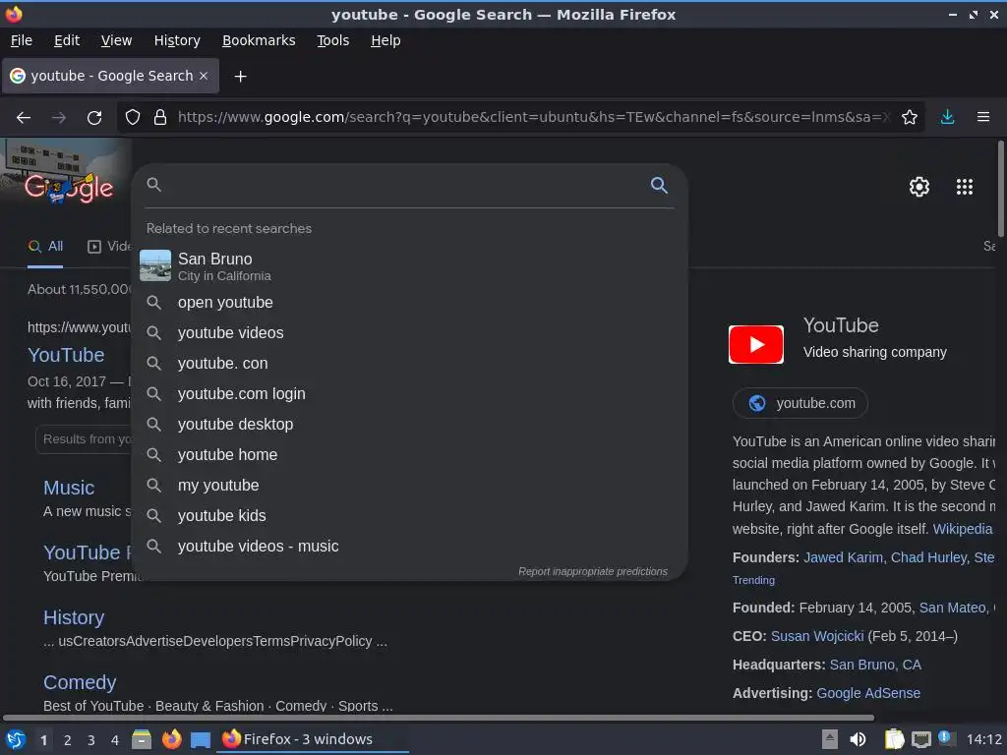Open the volume control in tray
The image size is (1007, 755).
point(858,739)
